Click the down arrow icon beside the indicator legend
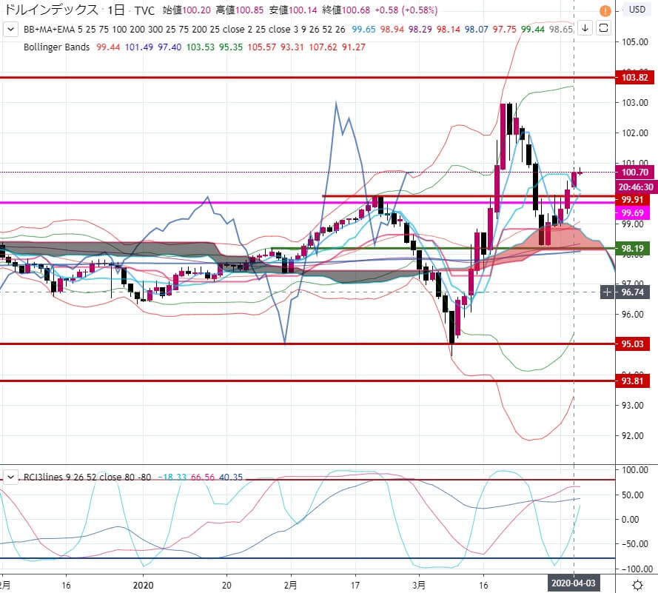The width and height of the screenshot is (658, 593). (585, 28)
